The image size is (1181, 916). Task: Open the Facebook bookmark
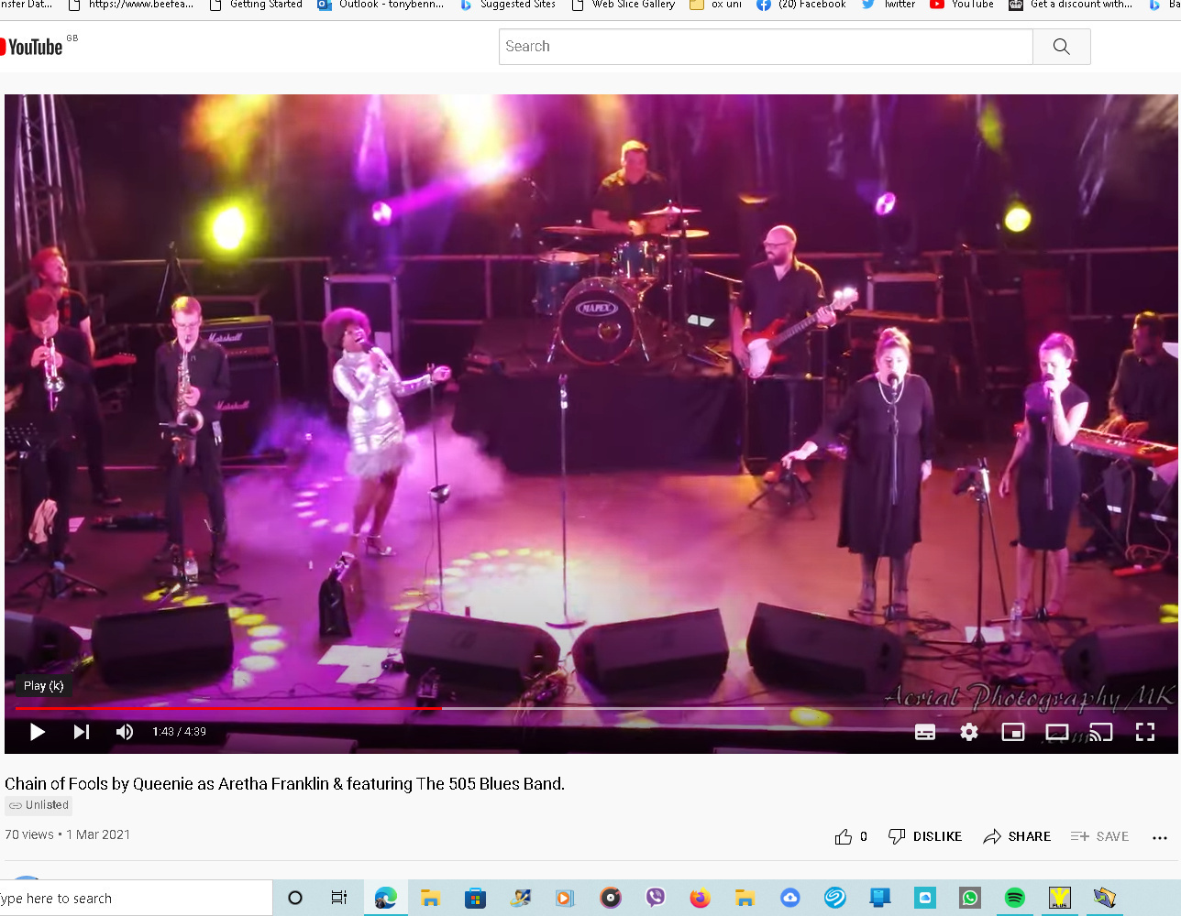(801, 5)
